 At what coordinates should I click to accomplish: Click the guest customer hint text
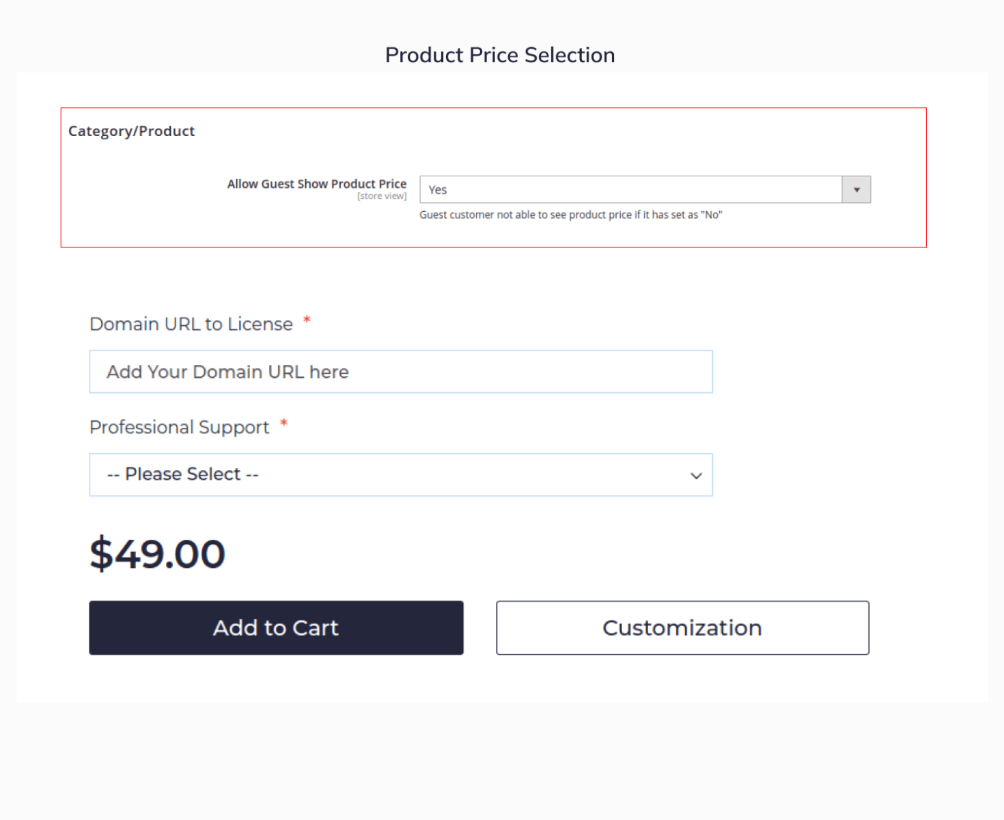tap(570, 215)
